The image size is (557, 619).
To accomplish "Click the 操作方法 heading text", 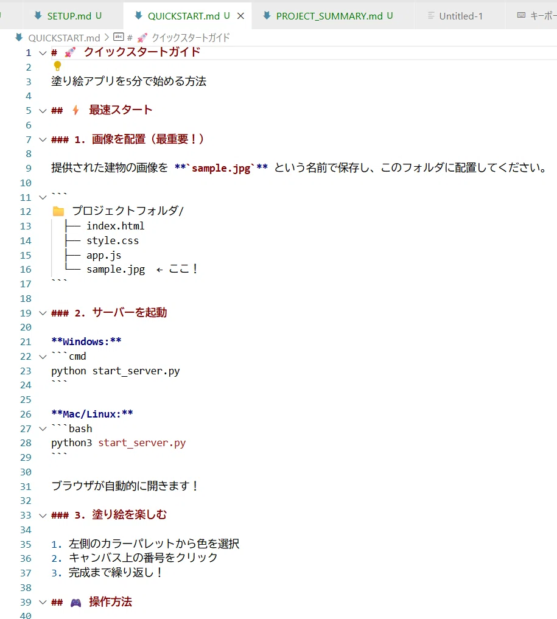I will 111,602.
